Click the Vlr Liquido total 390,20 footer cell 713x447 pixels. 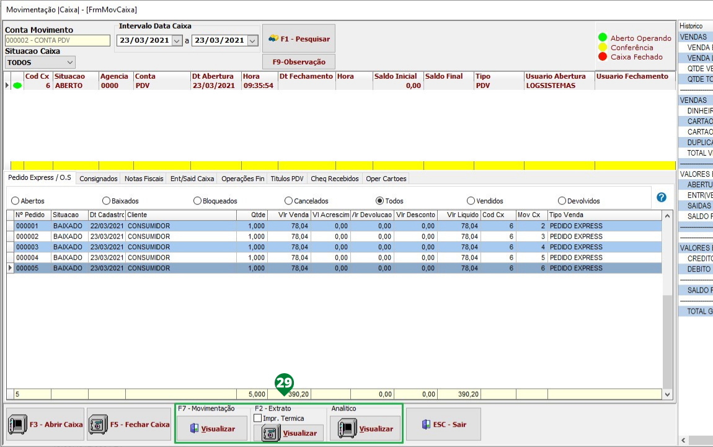click(459, 394)
